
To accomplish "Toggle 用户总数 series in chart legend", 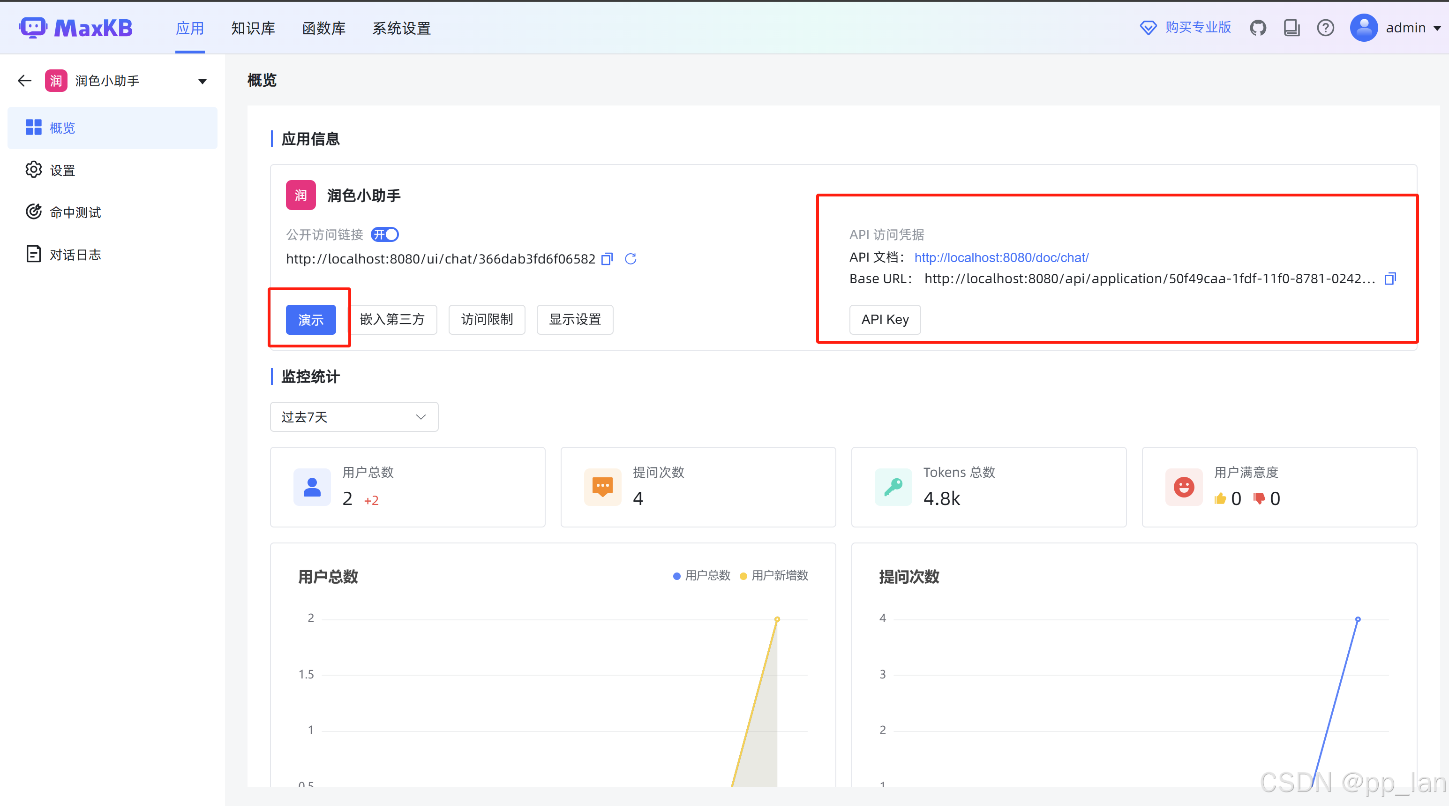I will click(701, 575).
